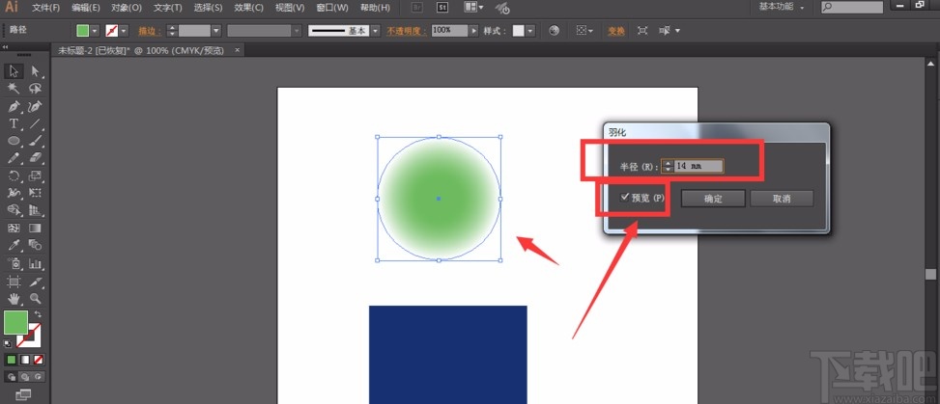940x404 pixels.
Task: Open the 编辑(E) menu
Action: [86, 8]
